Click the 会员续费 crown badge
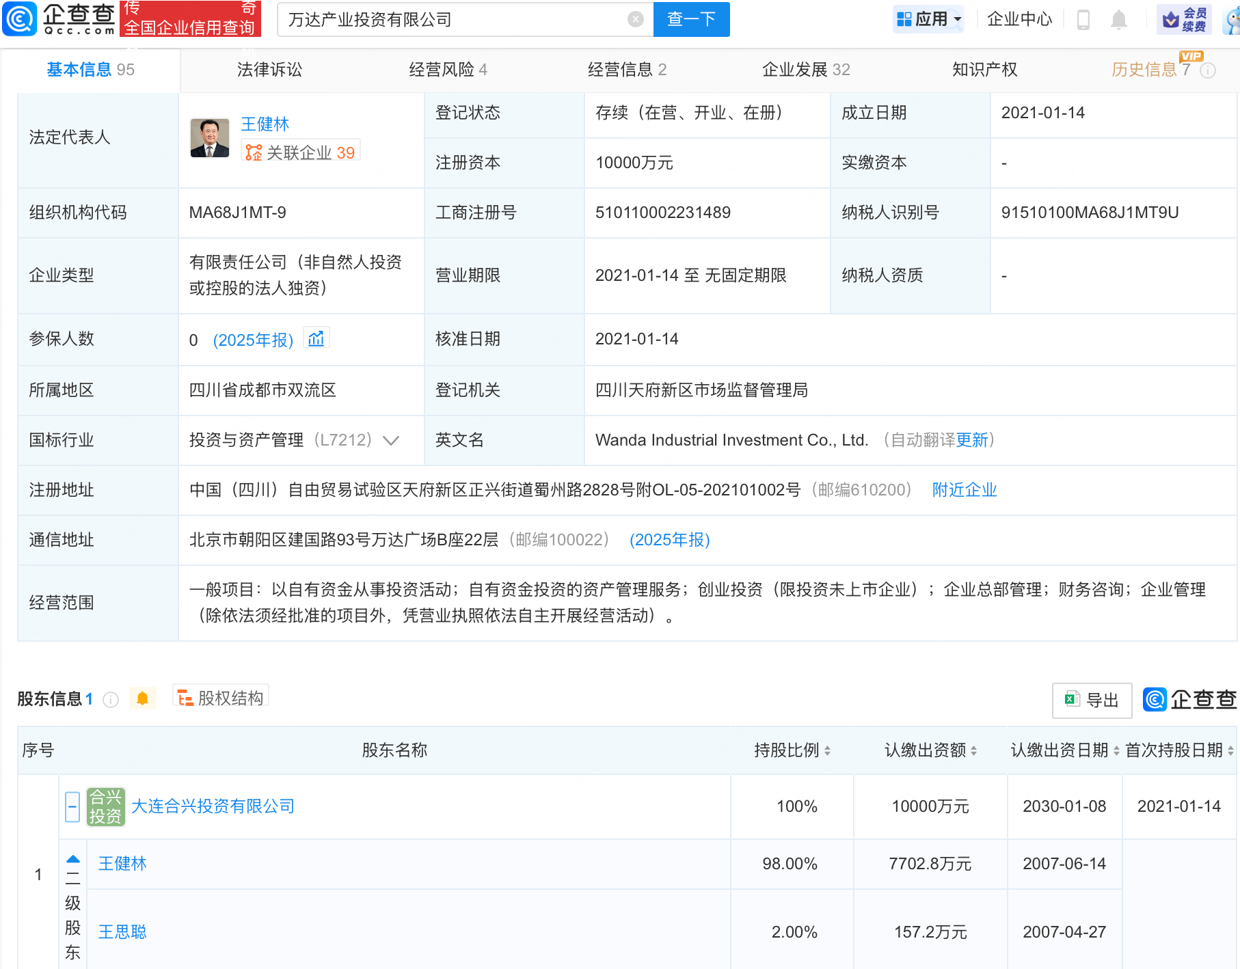The width and height of the screenshot is (1240, 969). tap(1184, 19)
